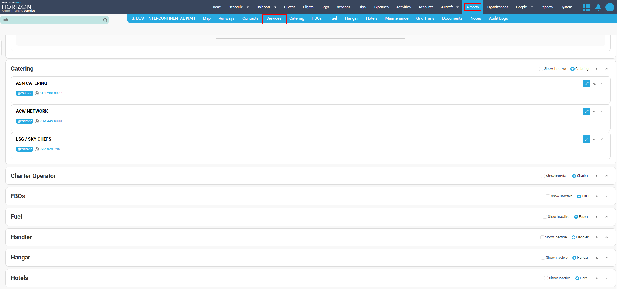
Task: Enable Show Inactive for Catering
Action: (x=541, y=69)
